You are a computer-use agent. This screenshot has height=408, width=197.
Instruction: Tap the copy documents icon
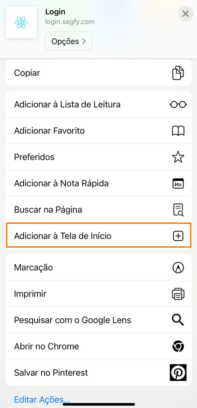178,73
